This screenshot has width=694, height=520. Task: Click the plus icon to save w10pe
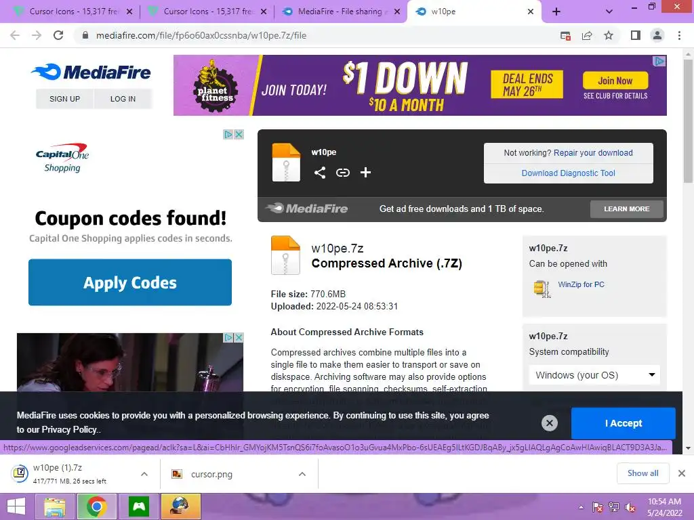click(365, 173)
